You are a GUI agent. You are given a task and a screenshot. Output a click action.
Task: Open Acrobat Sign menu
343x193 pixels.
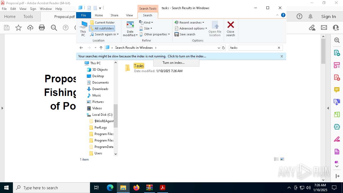[x=33, y=9]
